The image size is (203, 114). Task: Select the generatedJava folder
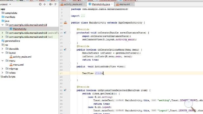tap(12, 41)
